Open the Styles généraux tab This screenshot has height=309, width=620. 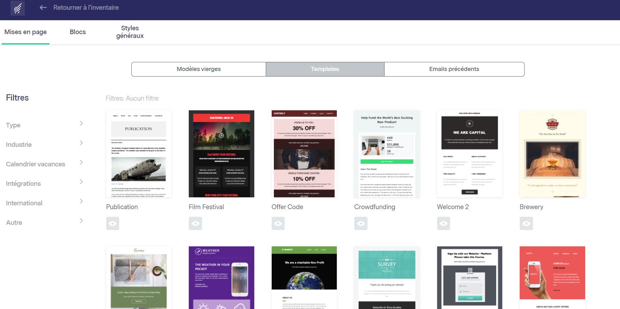(130, 32)
